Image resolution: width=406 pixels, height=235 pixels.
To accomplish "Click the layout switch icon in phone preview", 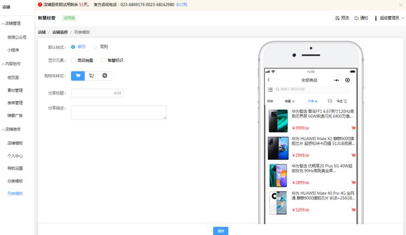I will click(x=330, y=101).
